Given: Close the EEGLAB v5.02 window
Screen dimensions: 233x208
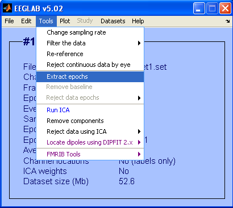Looking at the screenshot, I should click(x=225, y=9).
